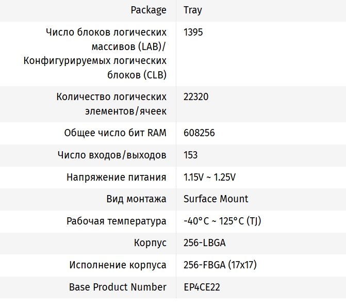Select the voltage value 1.15V ~ 1.25V

coord(209,177)
